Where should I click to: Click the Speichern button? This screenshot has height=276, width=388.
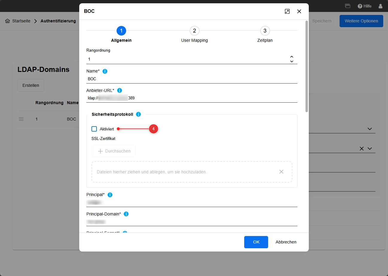(x=322, y=21)
